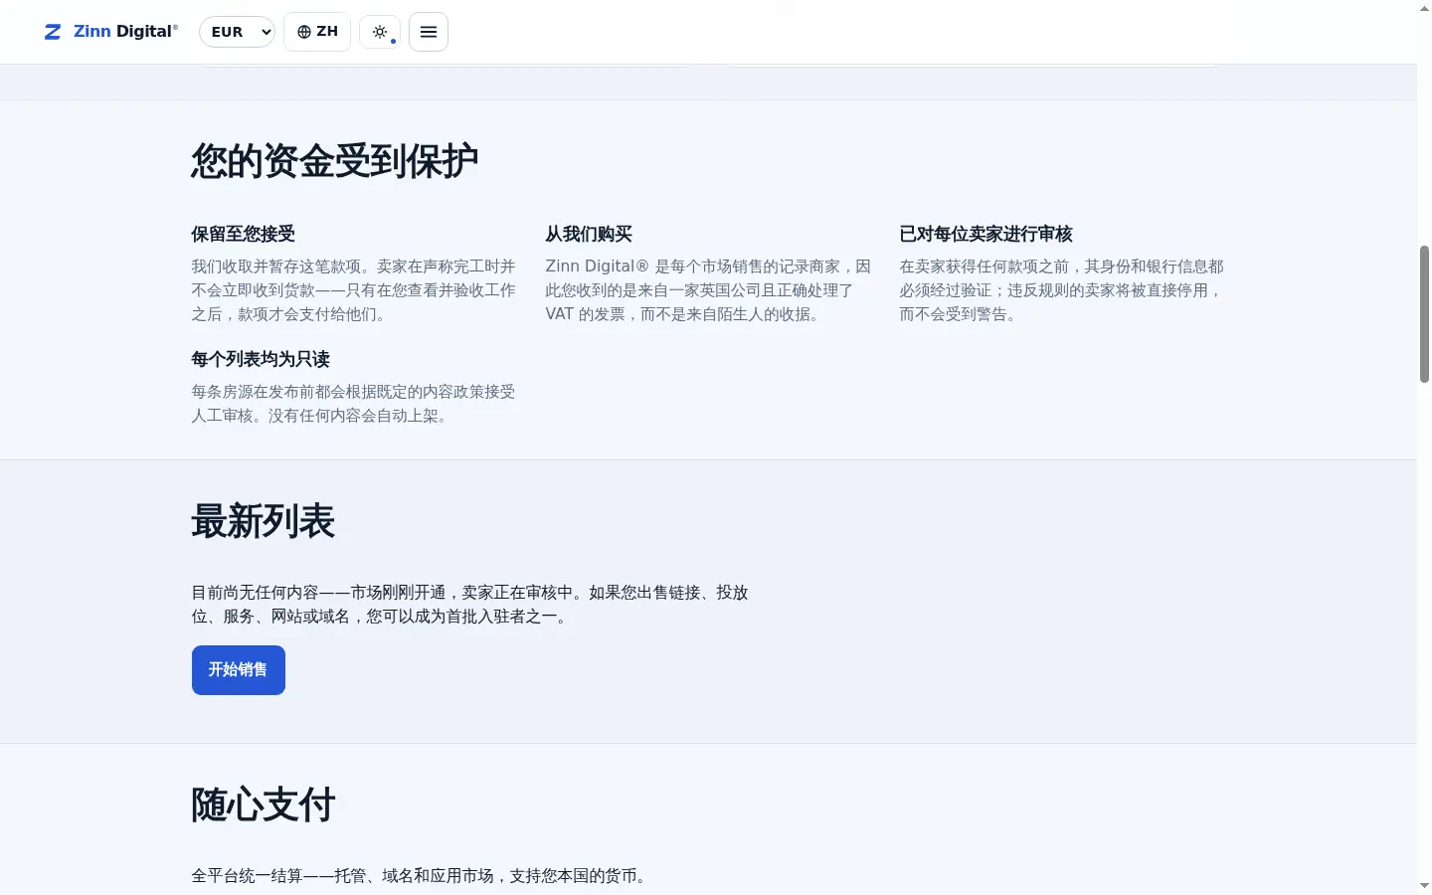Viewport: 1432px width, 895px height.
Task: Switch language with the ZH globe button
Action: pos(317,32)
